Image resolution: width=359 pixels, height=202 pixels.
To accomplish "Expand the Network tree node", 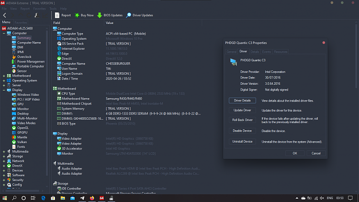I will [x=4, y=161].
